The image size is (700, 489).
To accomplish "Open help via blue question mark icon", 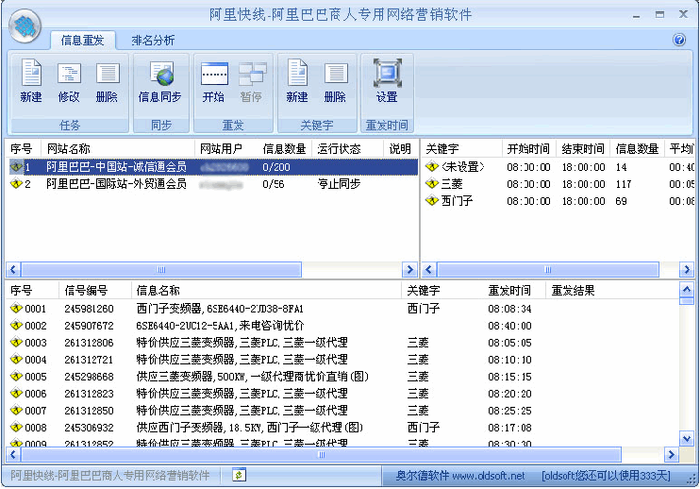I will (679, 40).
